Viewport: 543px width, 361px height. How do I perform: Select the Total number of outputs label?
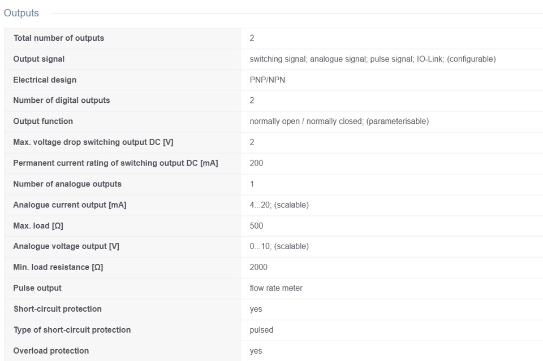[x=58, y=38]
